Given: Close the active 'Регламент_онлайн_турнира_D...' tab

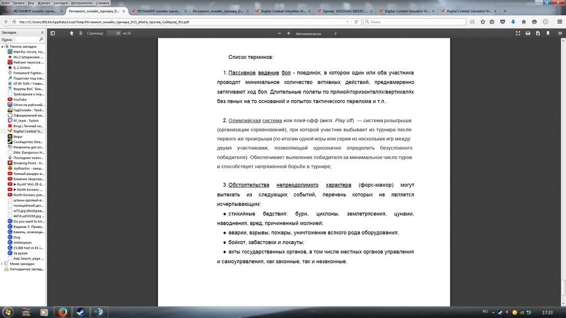Looking at the screenshot, I should point(124,11).
